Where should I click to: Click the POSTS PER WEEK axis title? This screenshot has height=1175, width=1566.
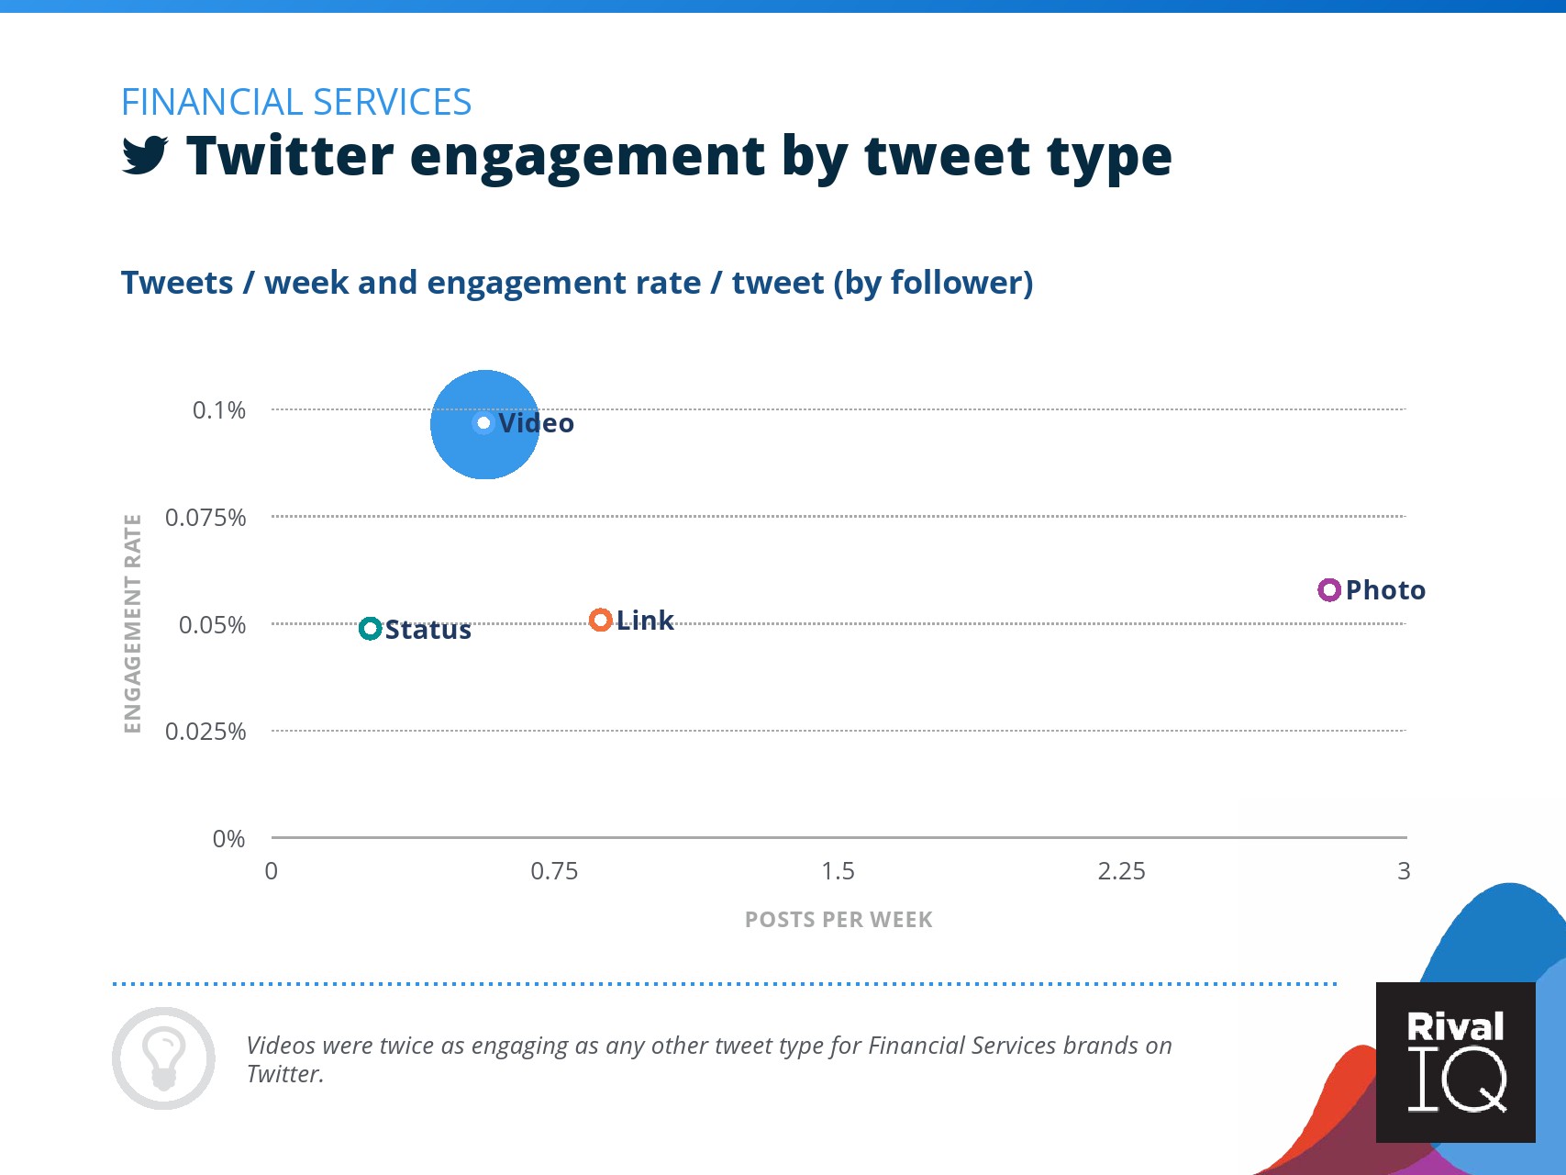coord(839,920)
